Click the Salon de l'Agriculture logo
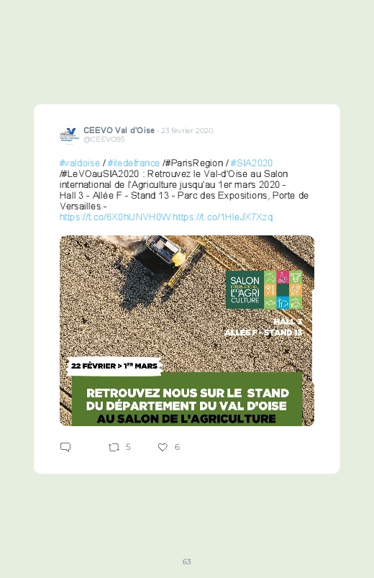 point(264,290)
